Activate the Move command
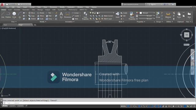This screenshot has width=196, height=110. click(x=32, y=13)
